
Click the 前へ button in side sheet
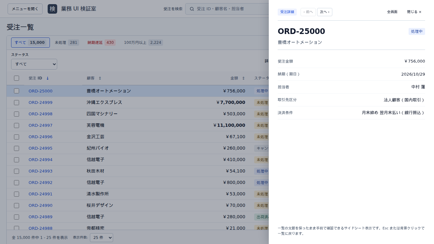click(x=308, y=12)
